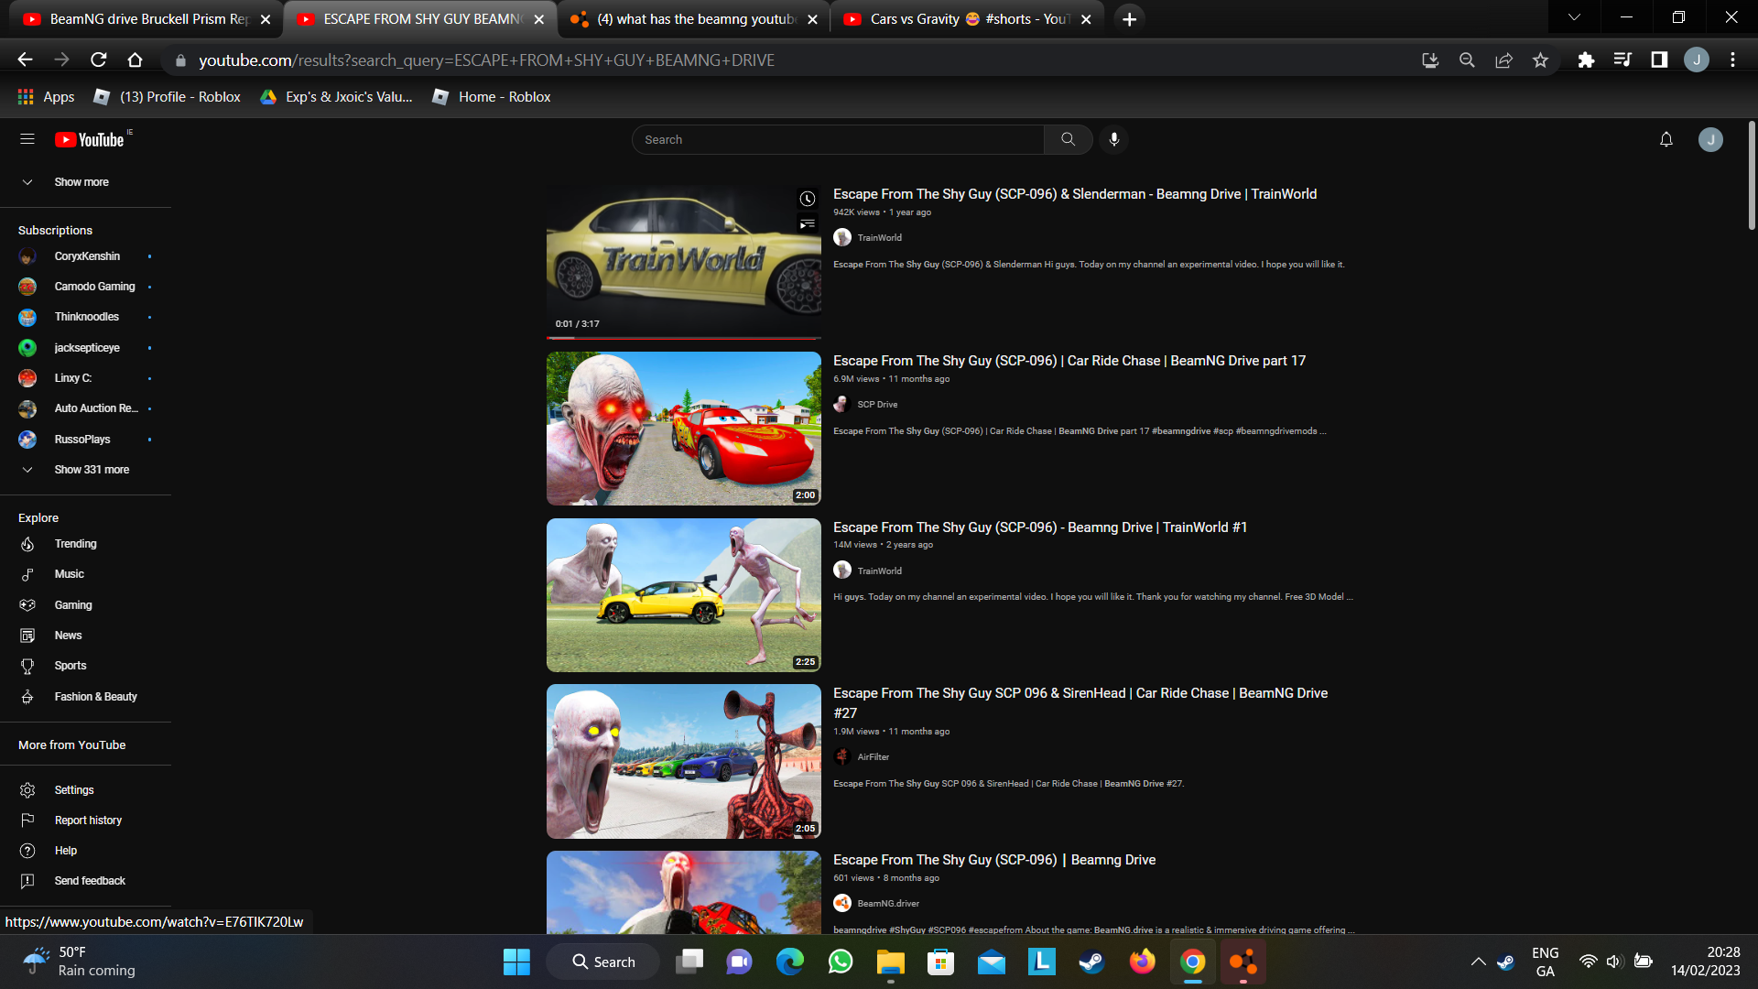
Task: Go back to the previous page
Action: [x=25, y=60]
